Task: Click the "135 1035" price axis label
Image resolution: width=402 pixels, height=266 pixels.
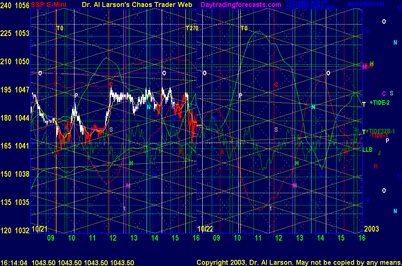Action: [15, 202]
